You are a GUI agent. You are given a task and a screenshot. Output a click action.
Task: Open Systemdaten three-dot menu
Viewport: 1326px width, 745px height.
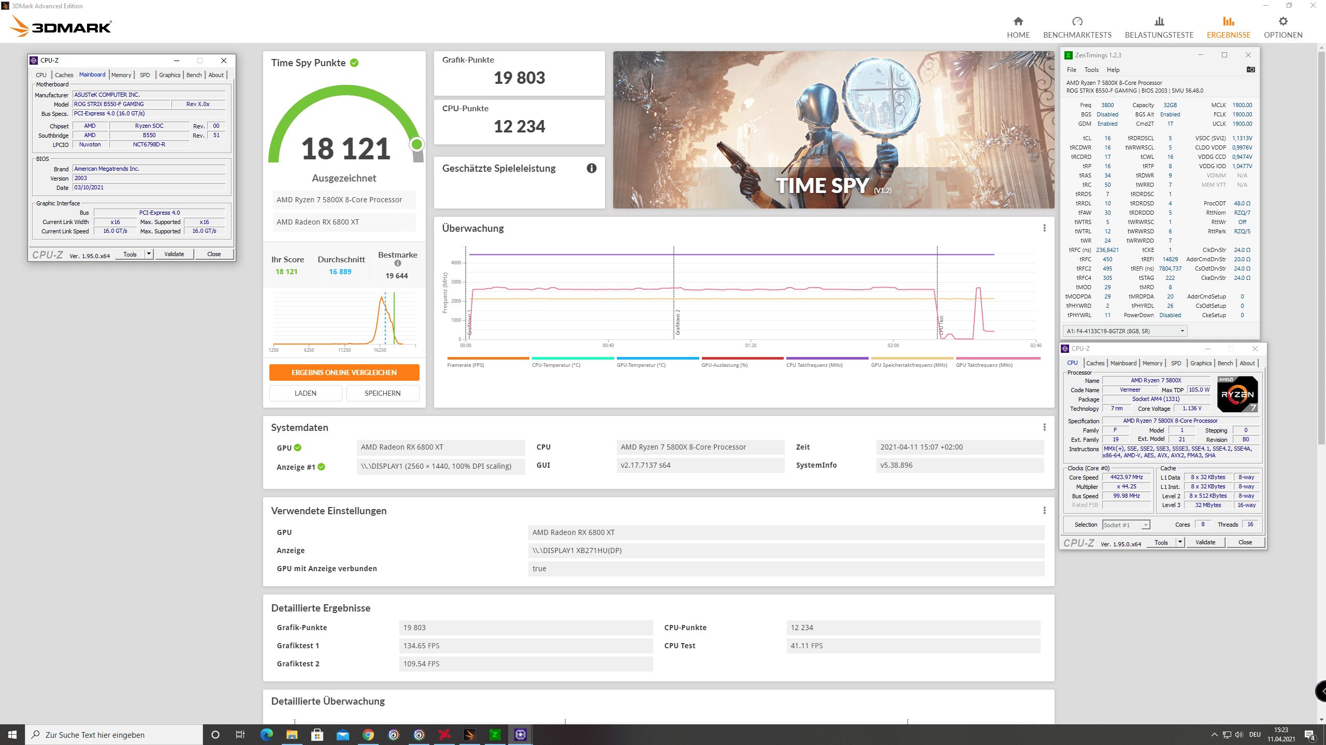pos(1044,427)
